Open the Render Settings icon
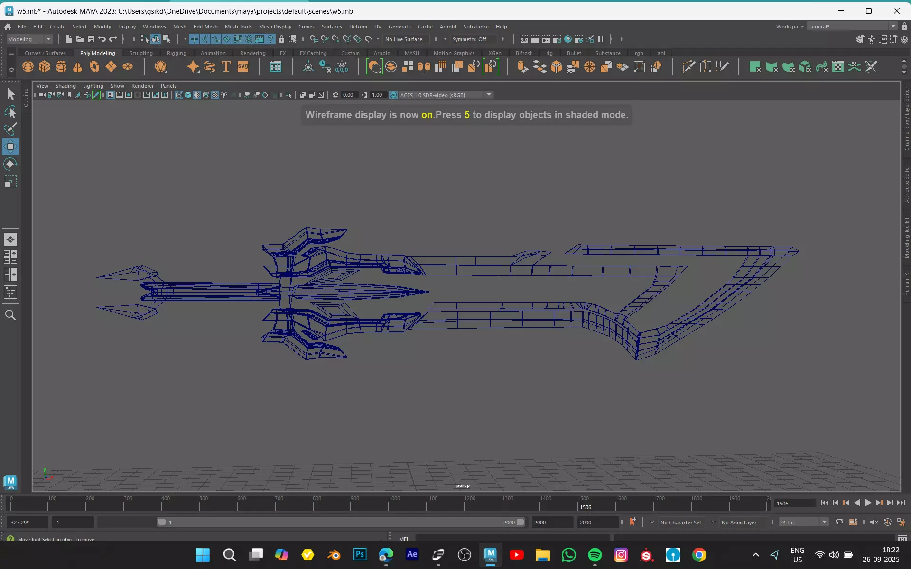911x569 pixels. coord(557,39)
